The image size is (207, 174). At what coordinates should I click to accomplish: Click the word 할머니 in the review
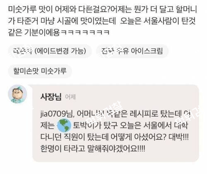coord(186,9)
